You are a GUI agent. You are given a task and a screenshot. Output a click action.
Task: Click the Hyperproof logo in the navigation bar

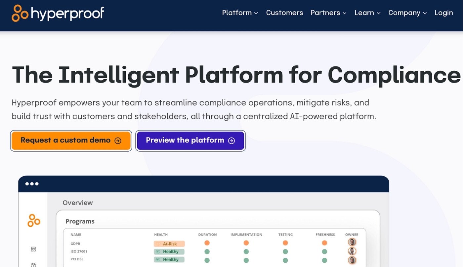pyautogui.click(x=57, y=13)
